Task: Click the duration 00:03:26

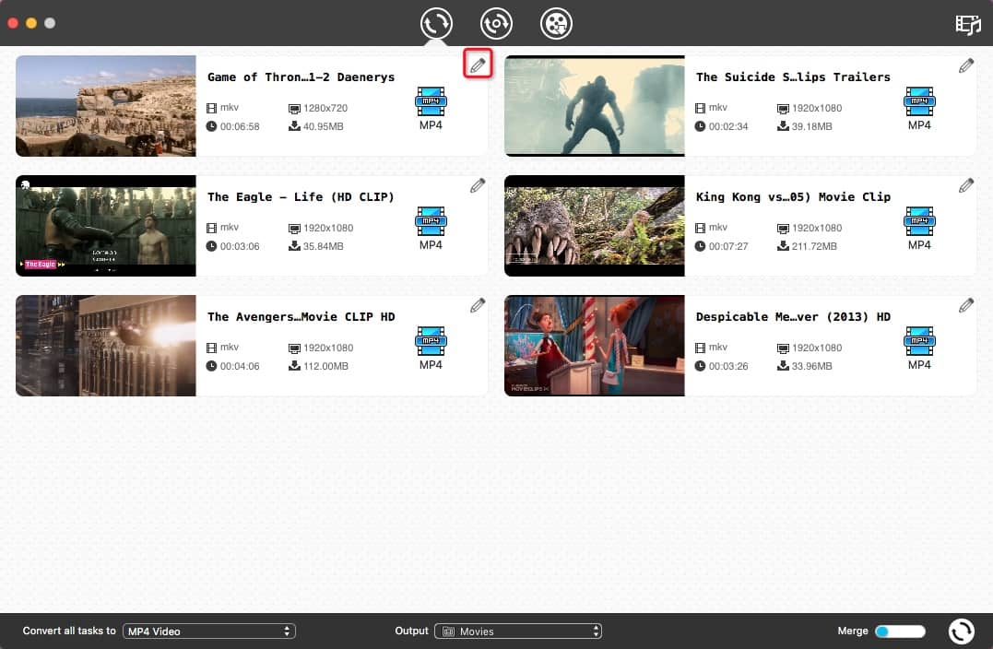Action: (x=728, y=366)
